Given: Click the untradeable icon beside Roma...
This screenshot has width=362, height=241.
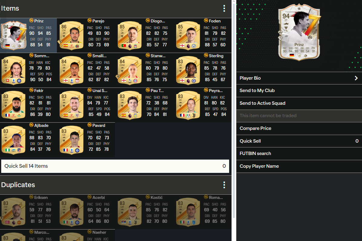Looking at the screenshot, I should point(206,197).
